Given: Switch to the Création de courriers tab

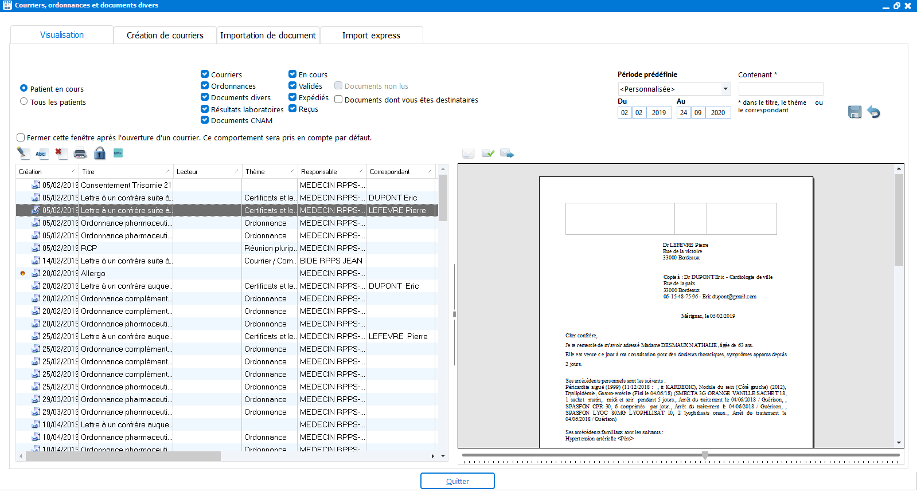Looking at the screenshot, I should tap(165, 36).
